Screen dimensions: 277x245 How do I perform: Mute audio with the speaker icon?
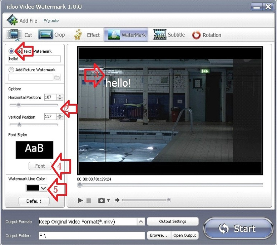coord(118,200)
